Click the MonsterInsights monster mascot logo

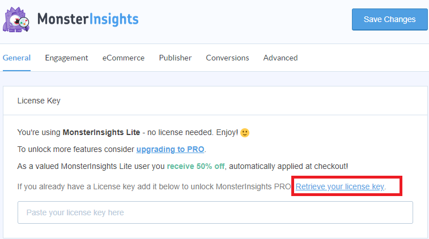(x=17, y=20)
